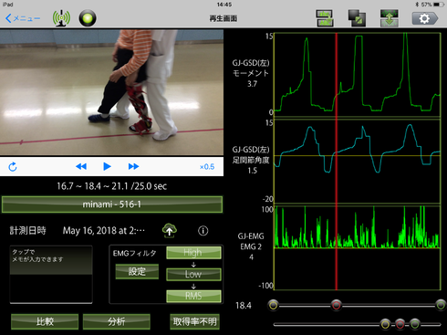Tap the minami - 516-1 data bar

112,204
